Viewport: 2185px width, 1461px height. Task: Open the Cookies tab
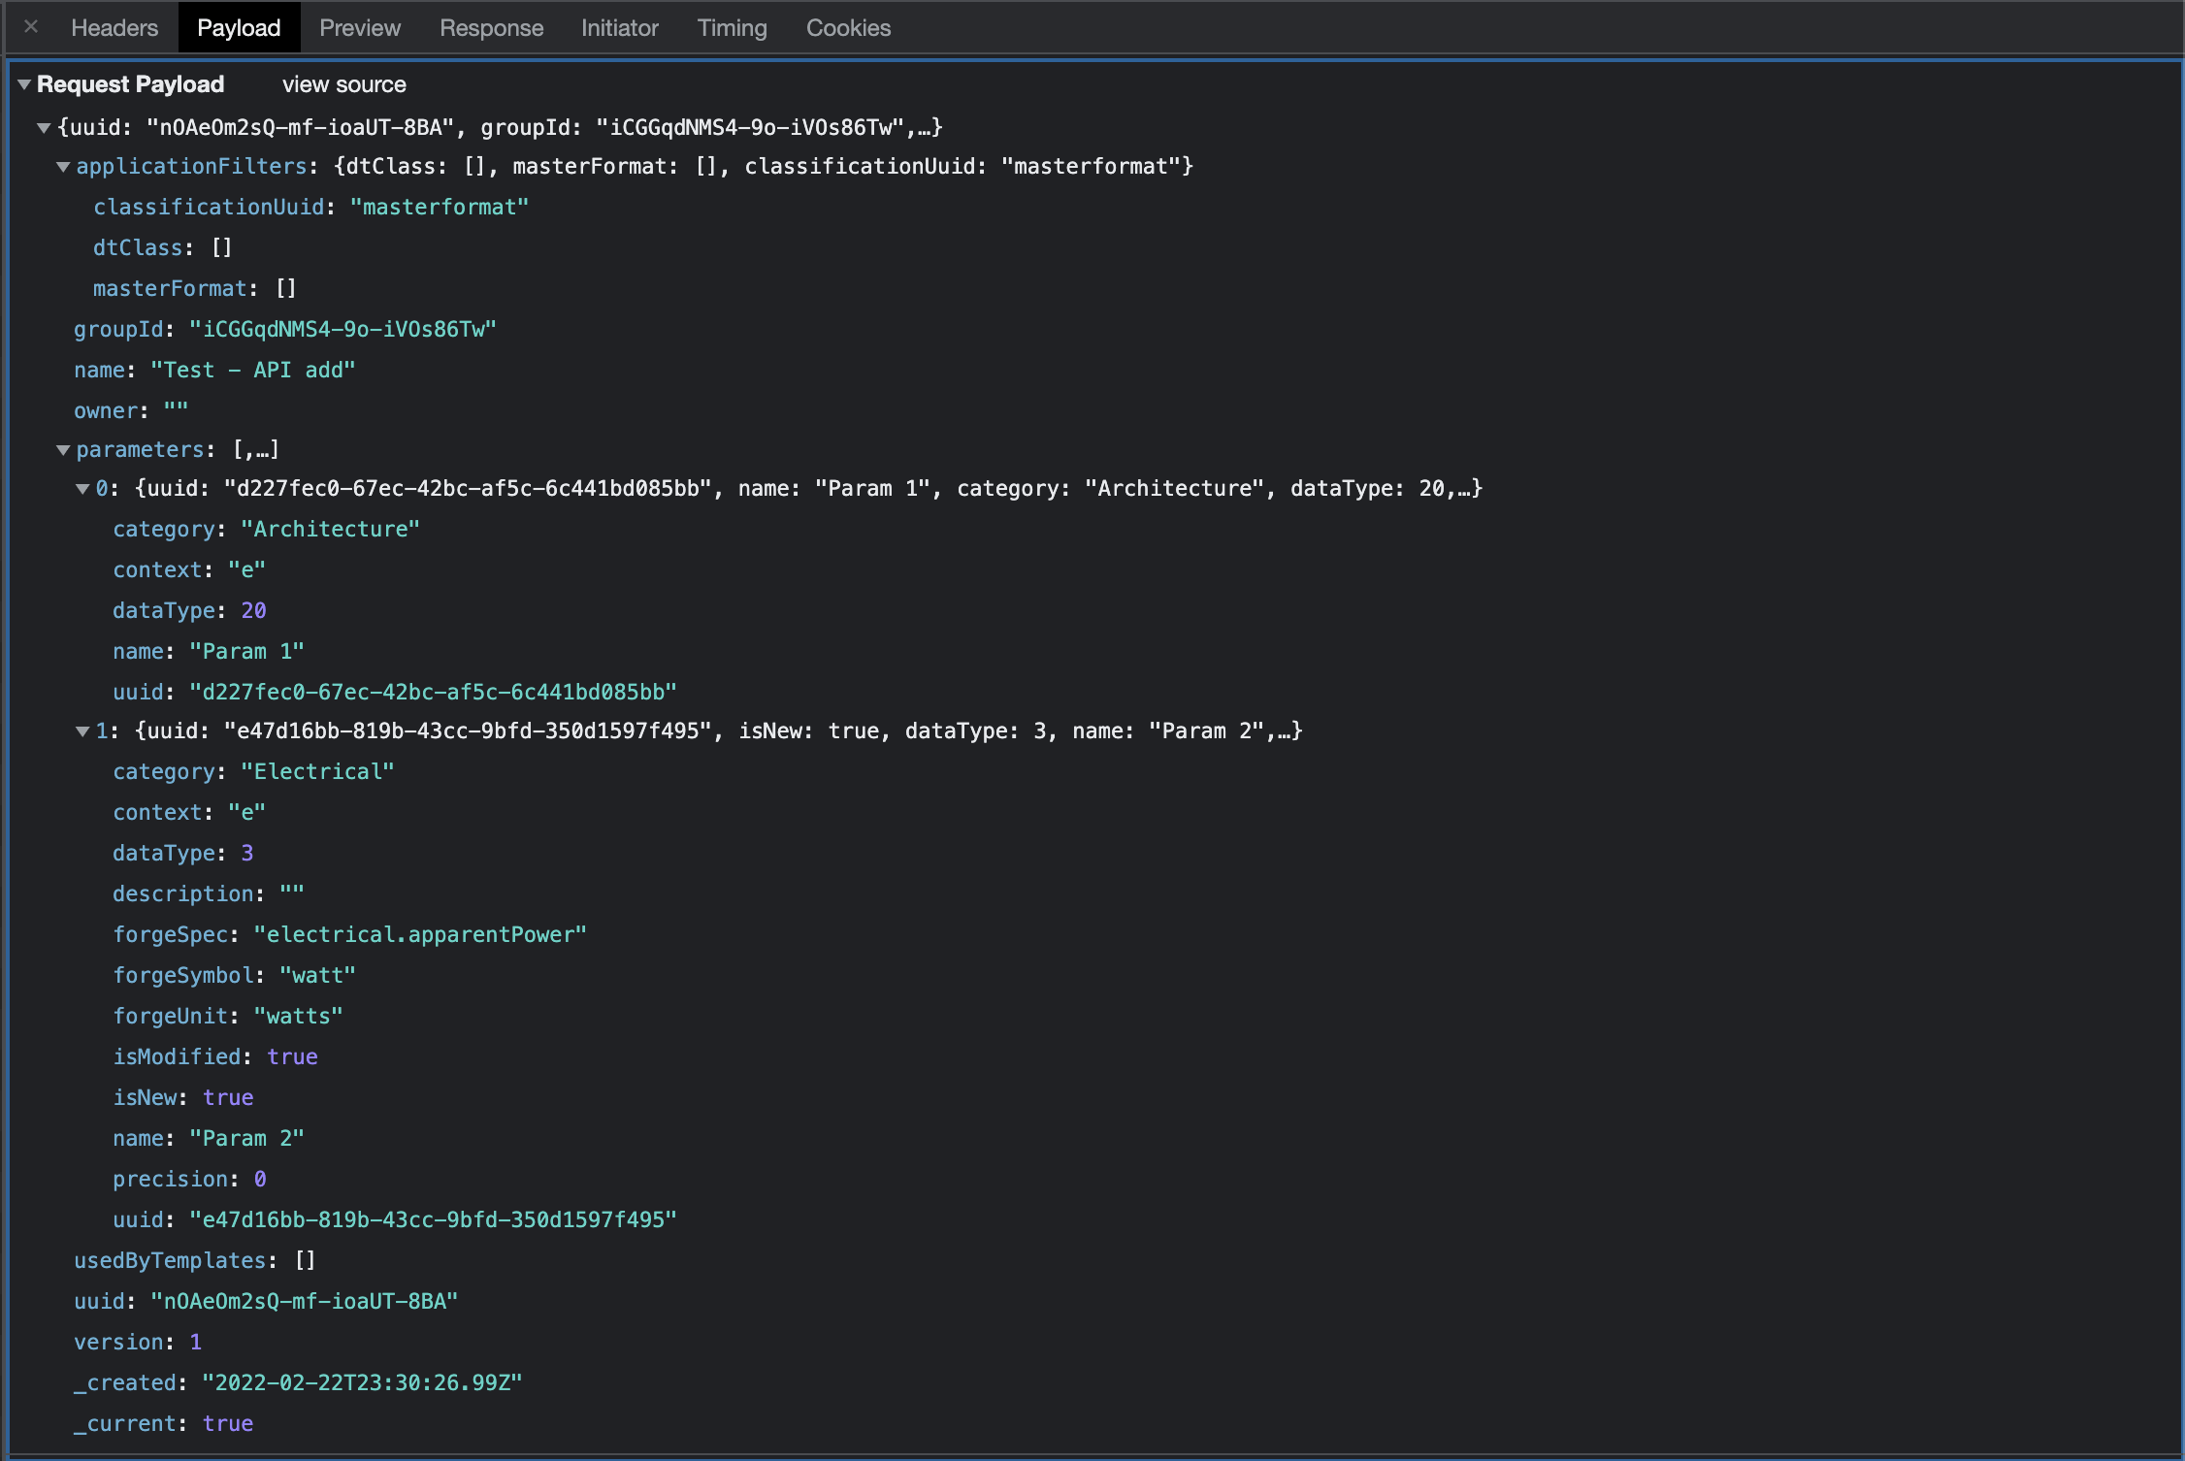tap(848, 28)
